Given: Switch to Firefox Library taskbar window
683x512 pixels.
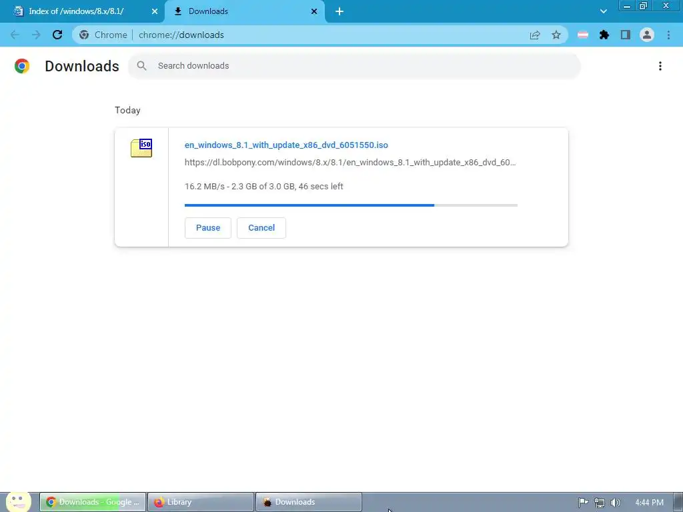Looking at the screenshot, I should 200,502.
